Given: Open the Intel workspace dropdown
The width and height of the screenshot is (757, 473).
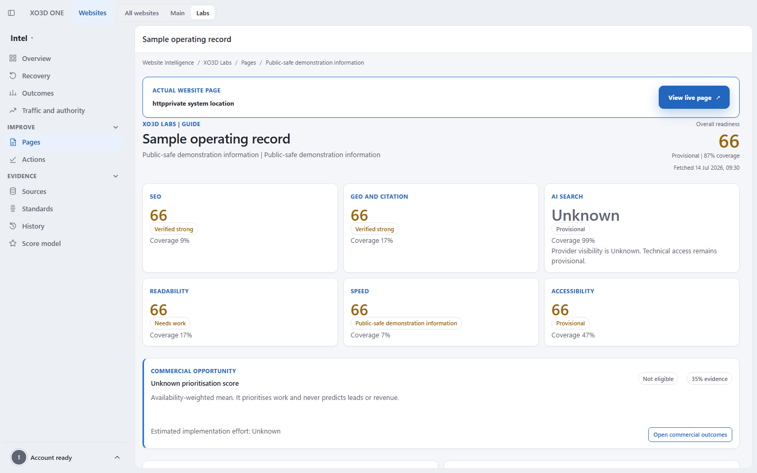Looking at the screenshot, I should pos(22,38).
